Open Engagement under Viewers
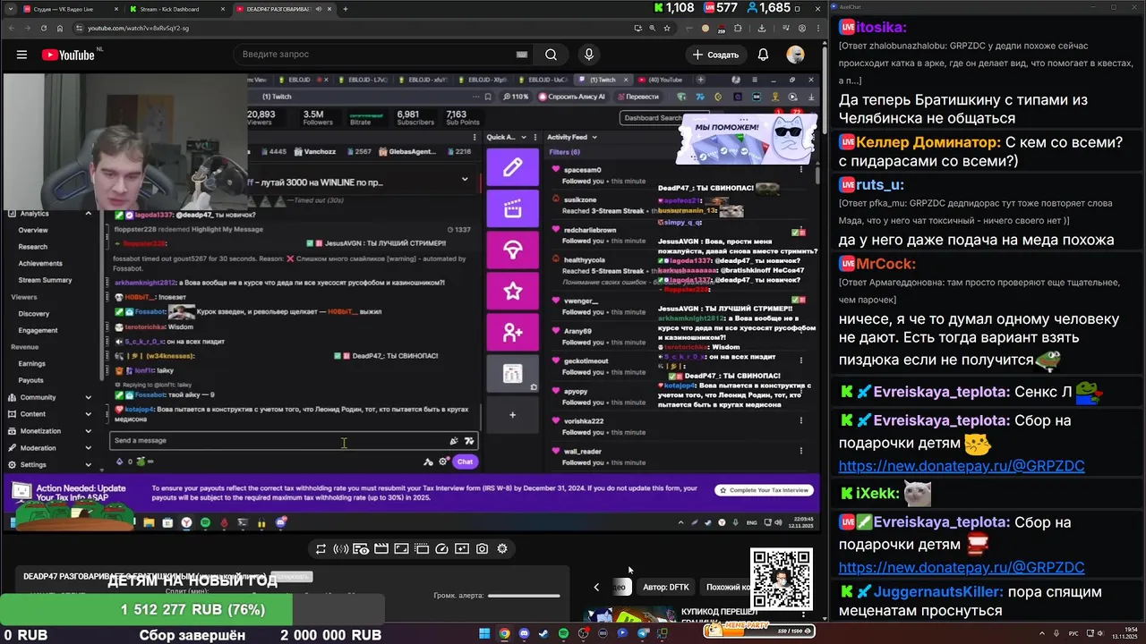 pos(38,330)
